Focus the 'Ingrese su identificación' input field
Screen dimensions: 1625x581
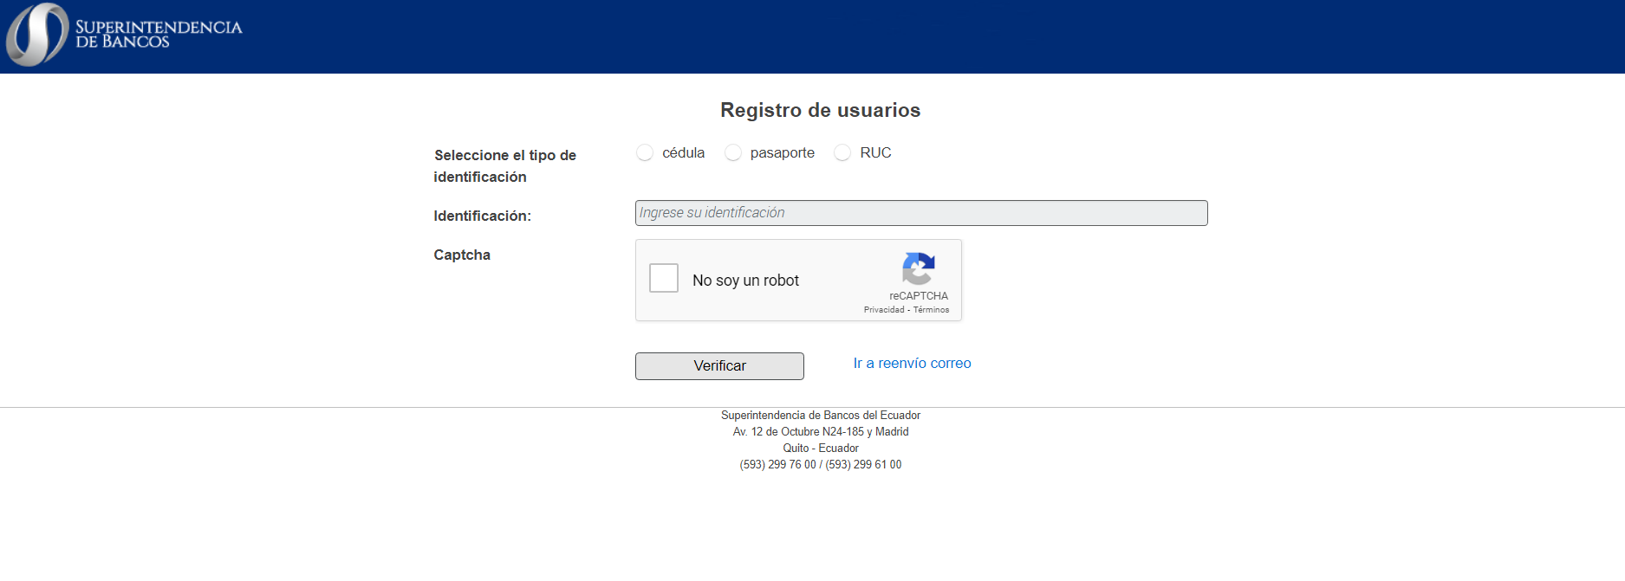tap(921, 213)
